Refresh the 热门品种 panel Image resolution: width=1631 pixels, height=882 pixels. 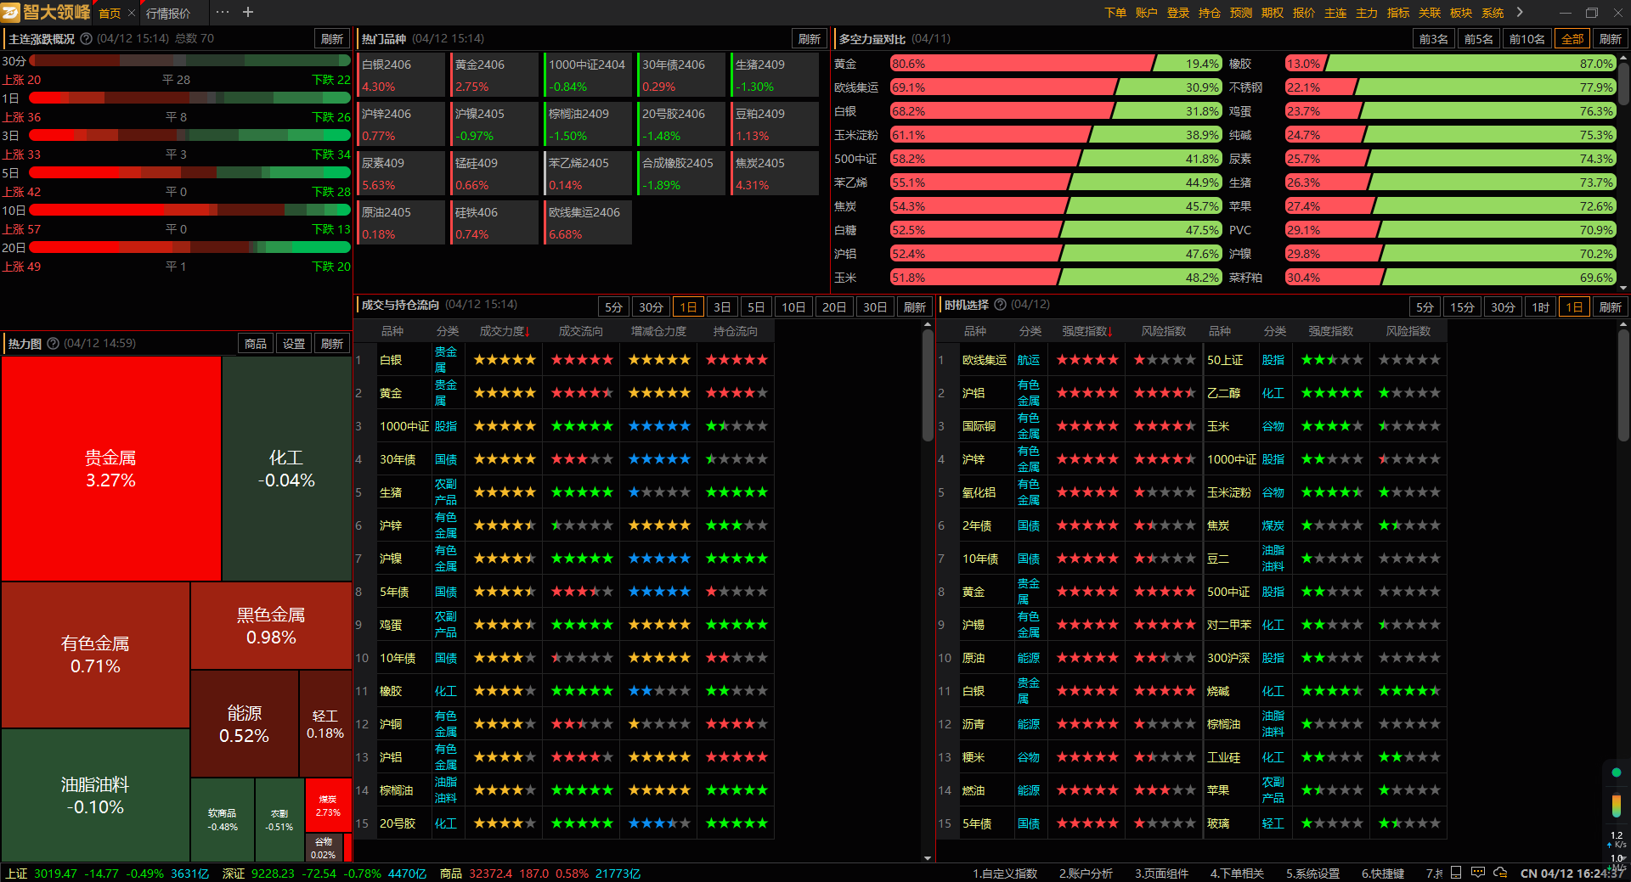[810, 39]
